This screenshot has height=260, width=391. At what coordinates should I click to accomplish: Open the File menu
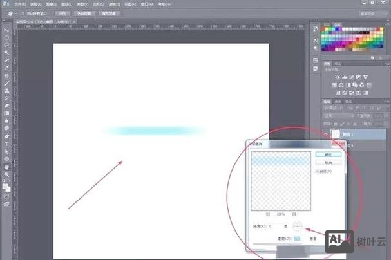19,4
